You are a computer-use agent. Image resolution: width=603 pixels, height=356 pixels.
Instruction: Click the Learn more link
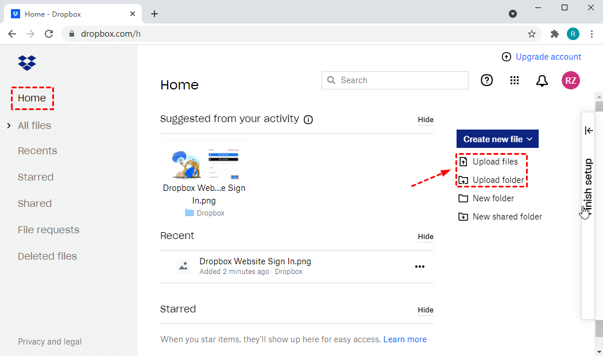tap(405, 339)
